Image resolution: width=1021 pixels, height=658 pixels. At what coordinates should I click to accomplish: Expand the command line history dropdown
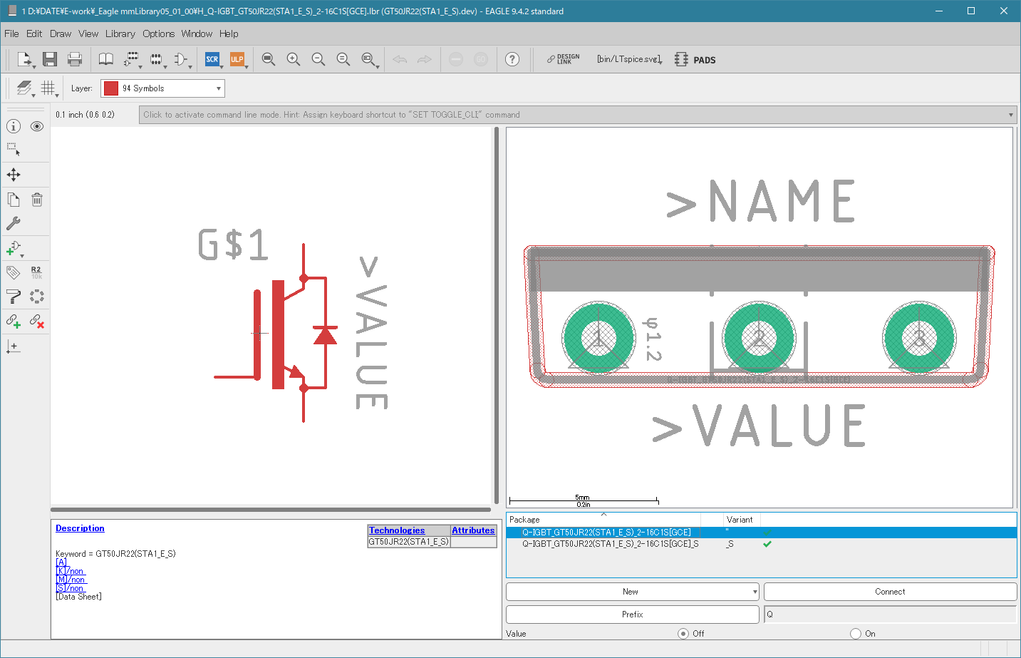(x=1010, y=115)
